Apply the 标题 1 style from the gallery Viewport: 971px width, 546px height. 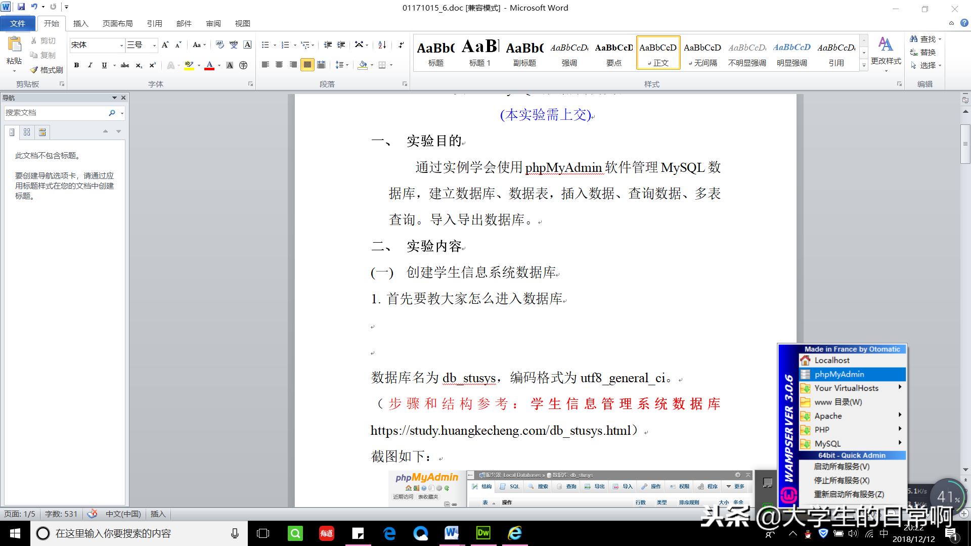point(479,52)
